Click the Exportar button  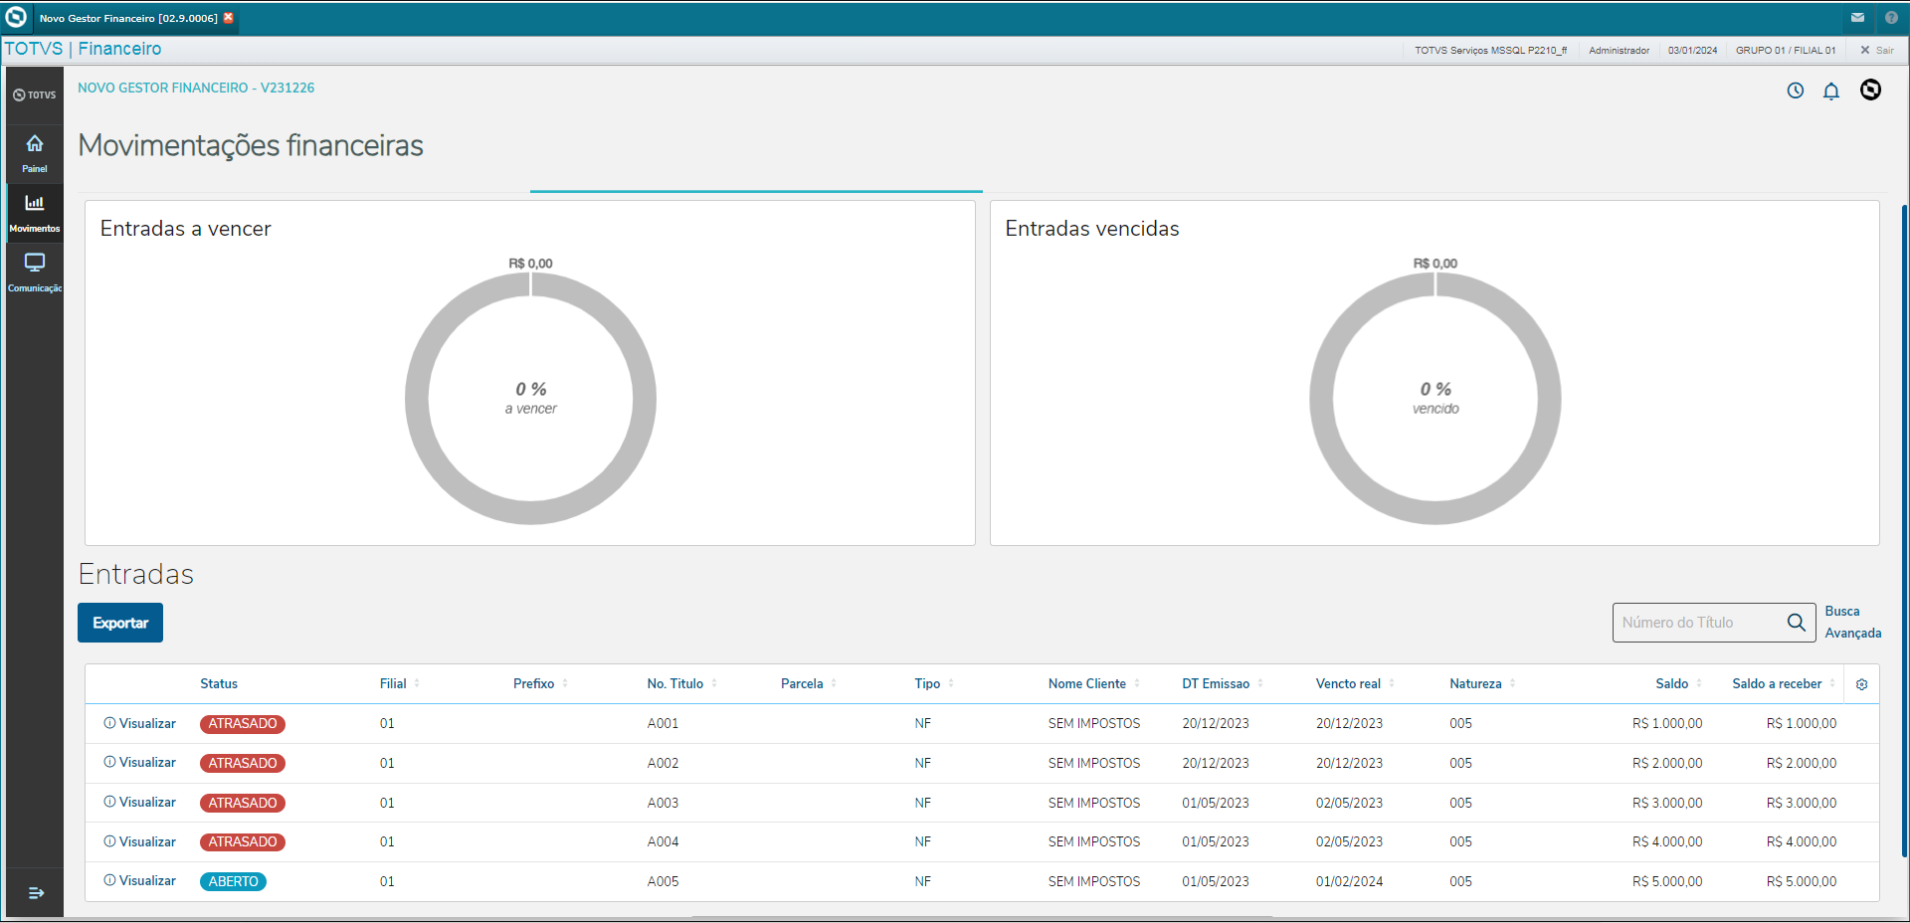(120, 623)
